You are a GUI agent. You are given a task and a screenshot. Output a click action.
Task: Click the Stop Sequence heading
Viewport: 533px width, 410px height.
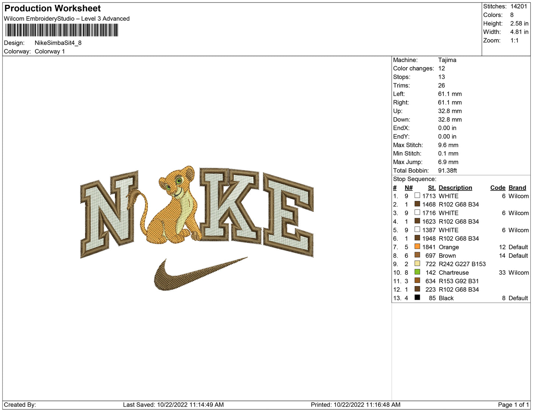click(x=415, y=179)
